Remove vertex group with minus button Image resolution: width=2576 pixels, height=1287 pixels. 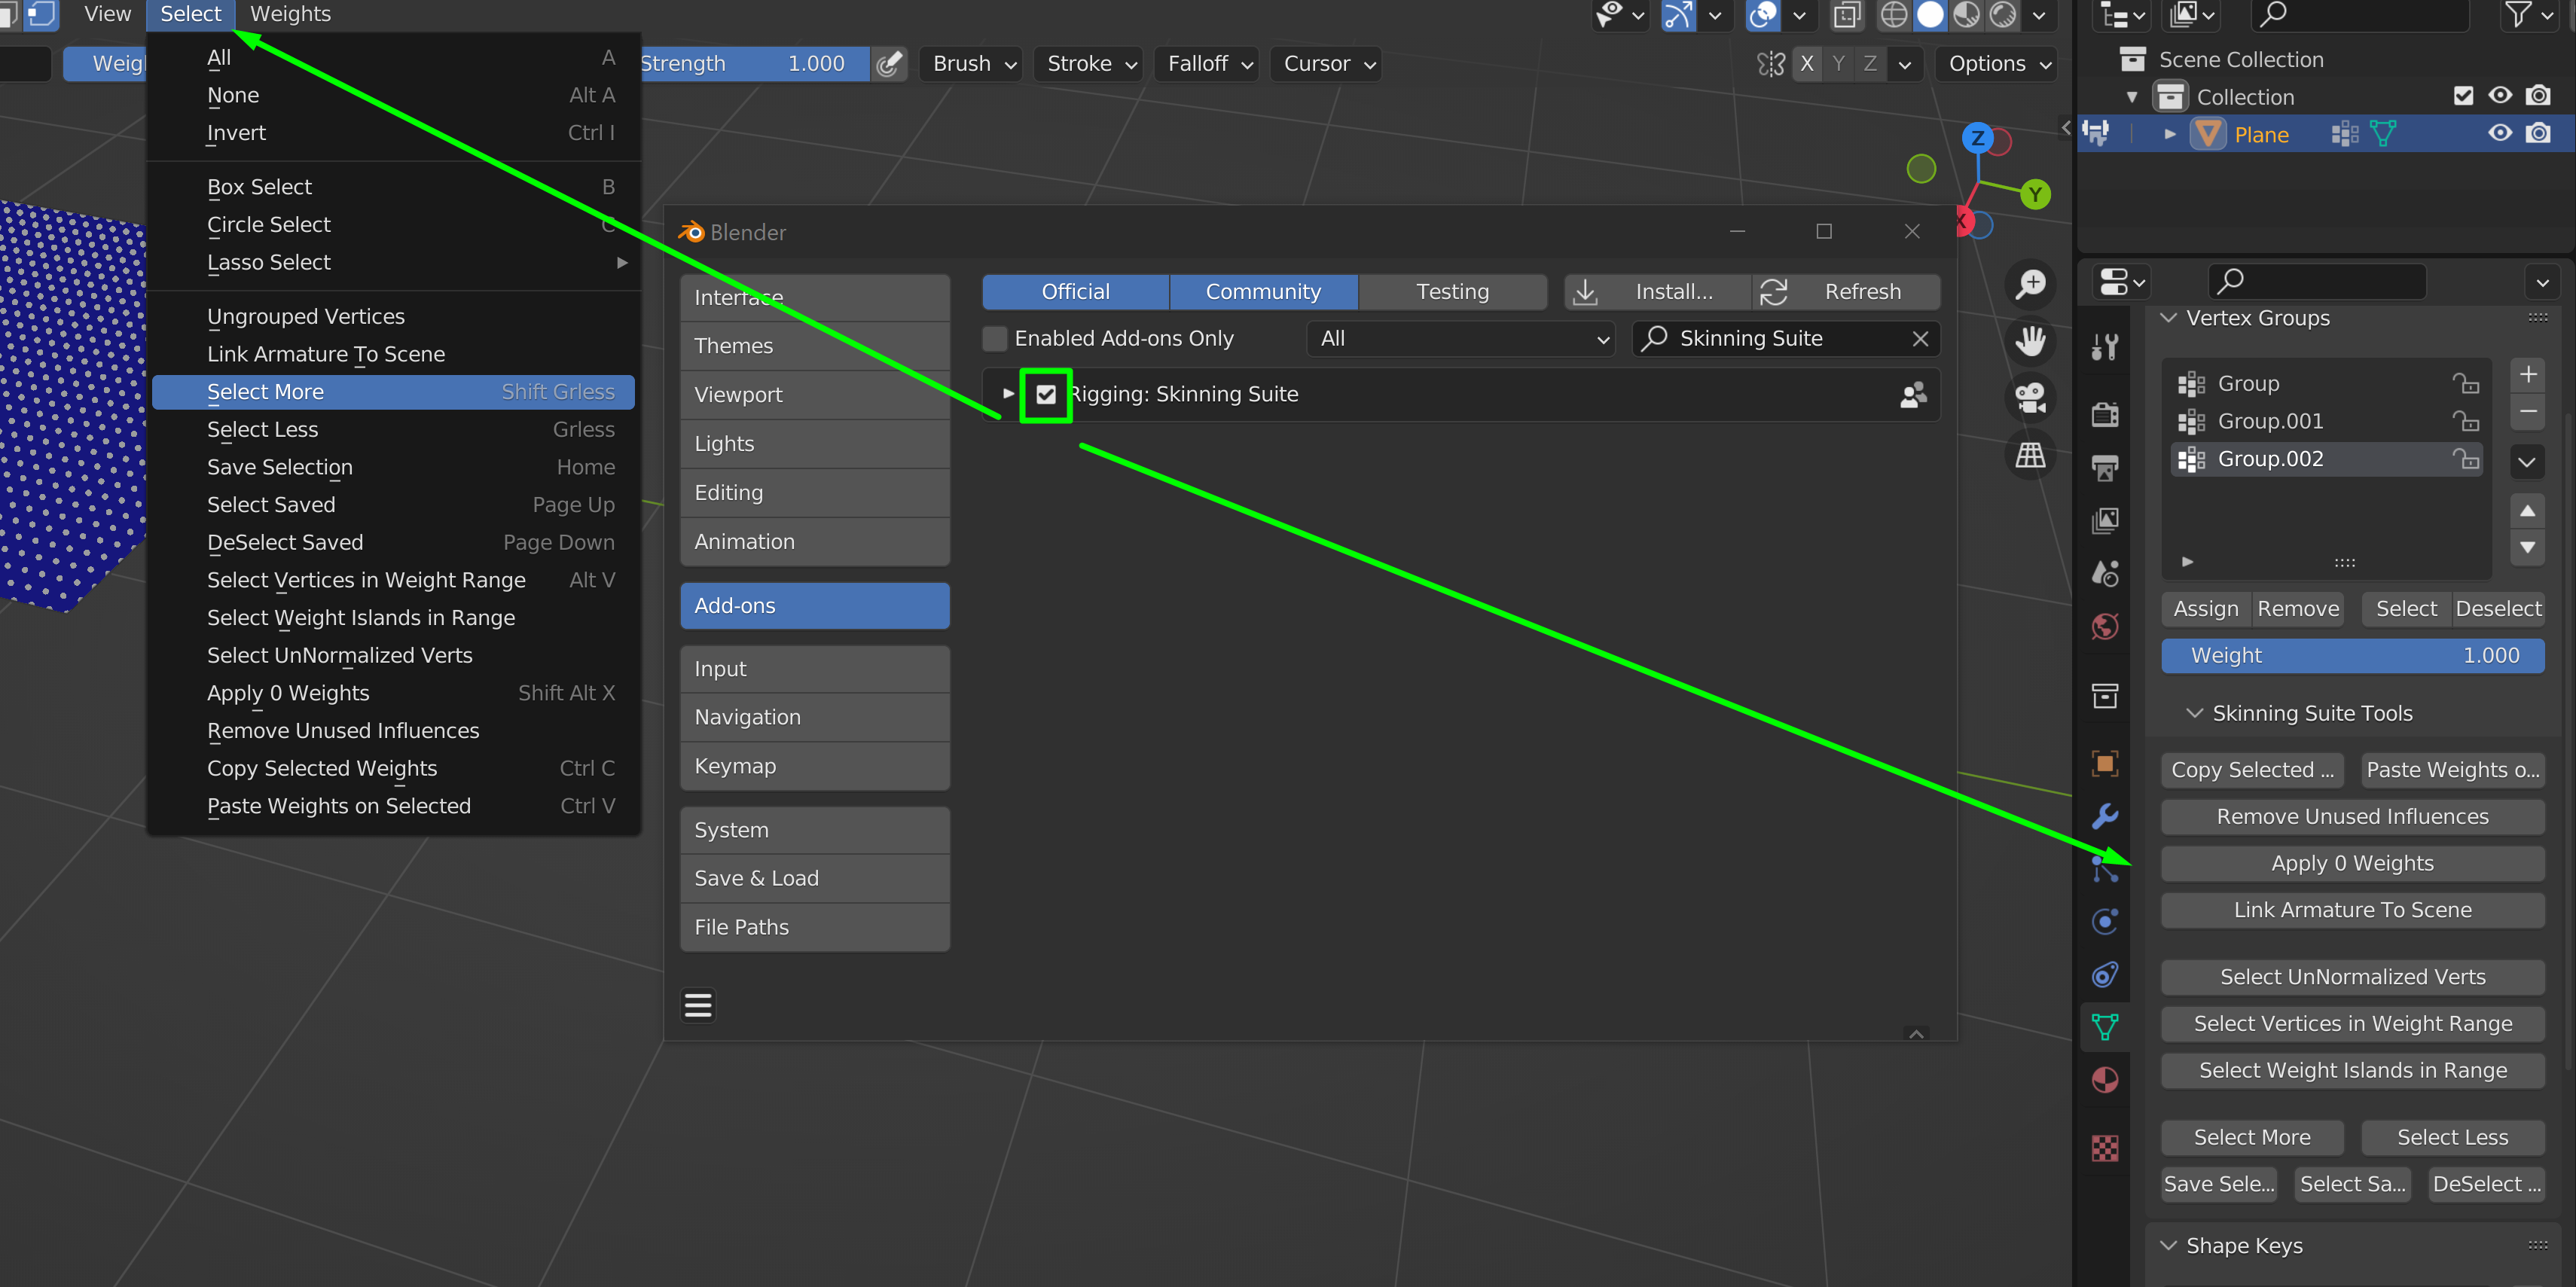point(2527,411)
